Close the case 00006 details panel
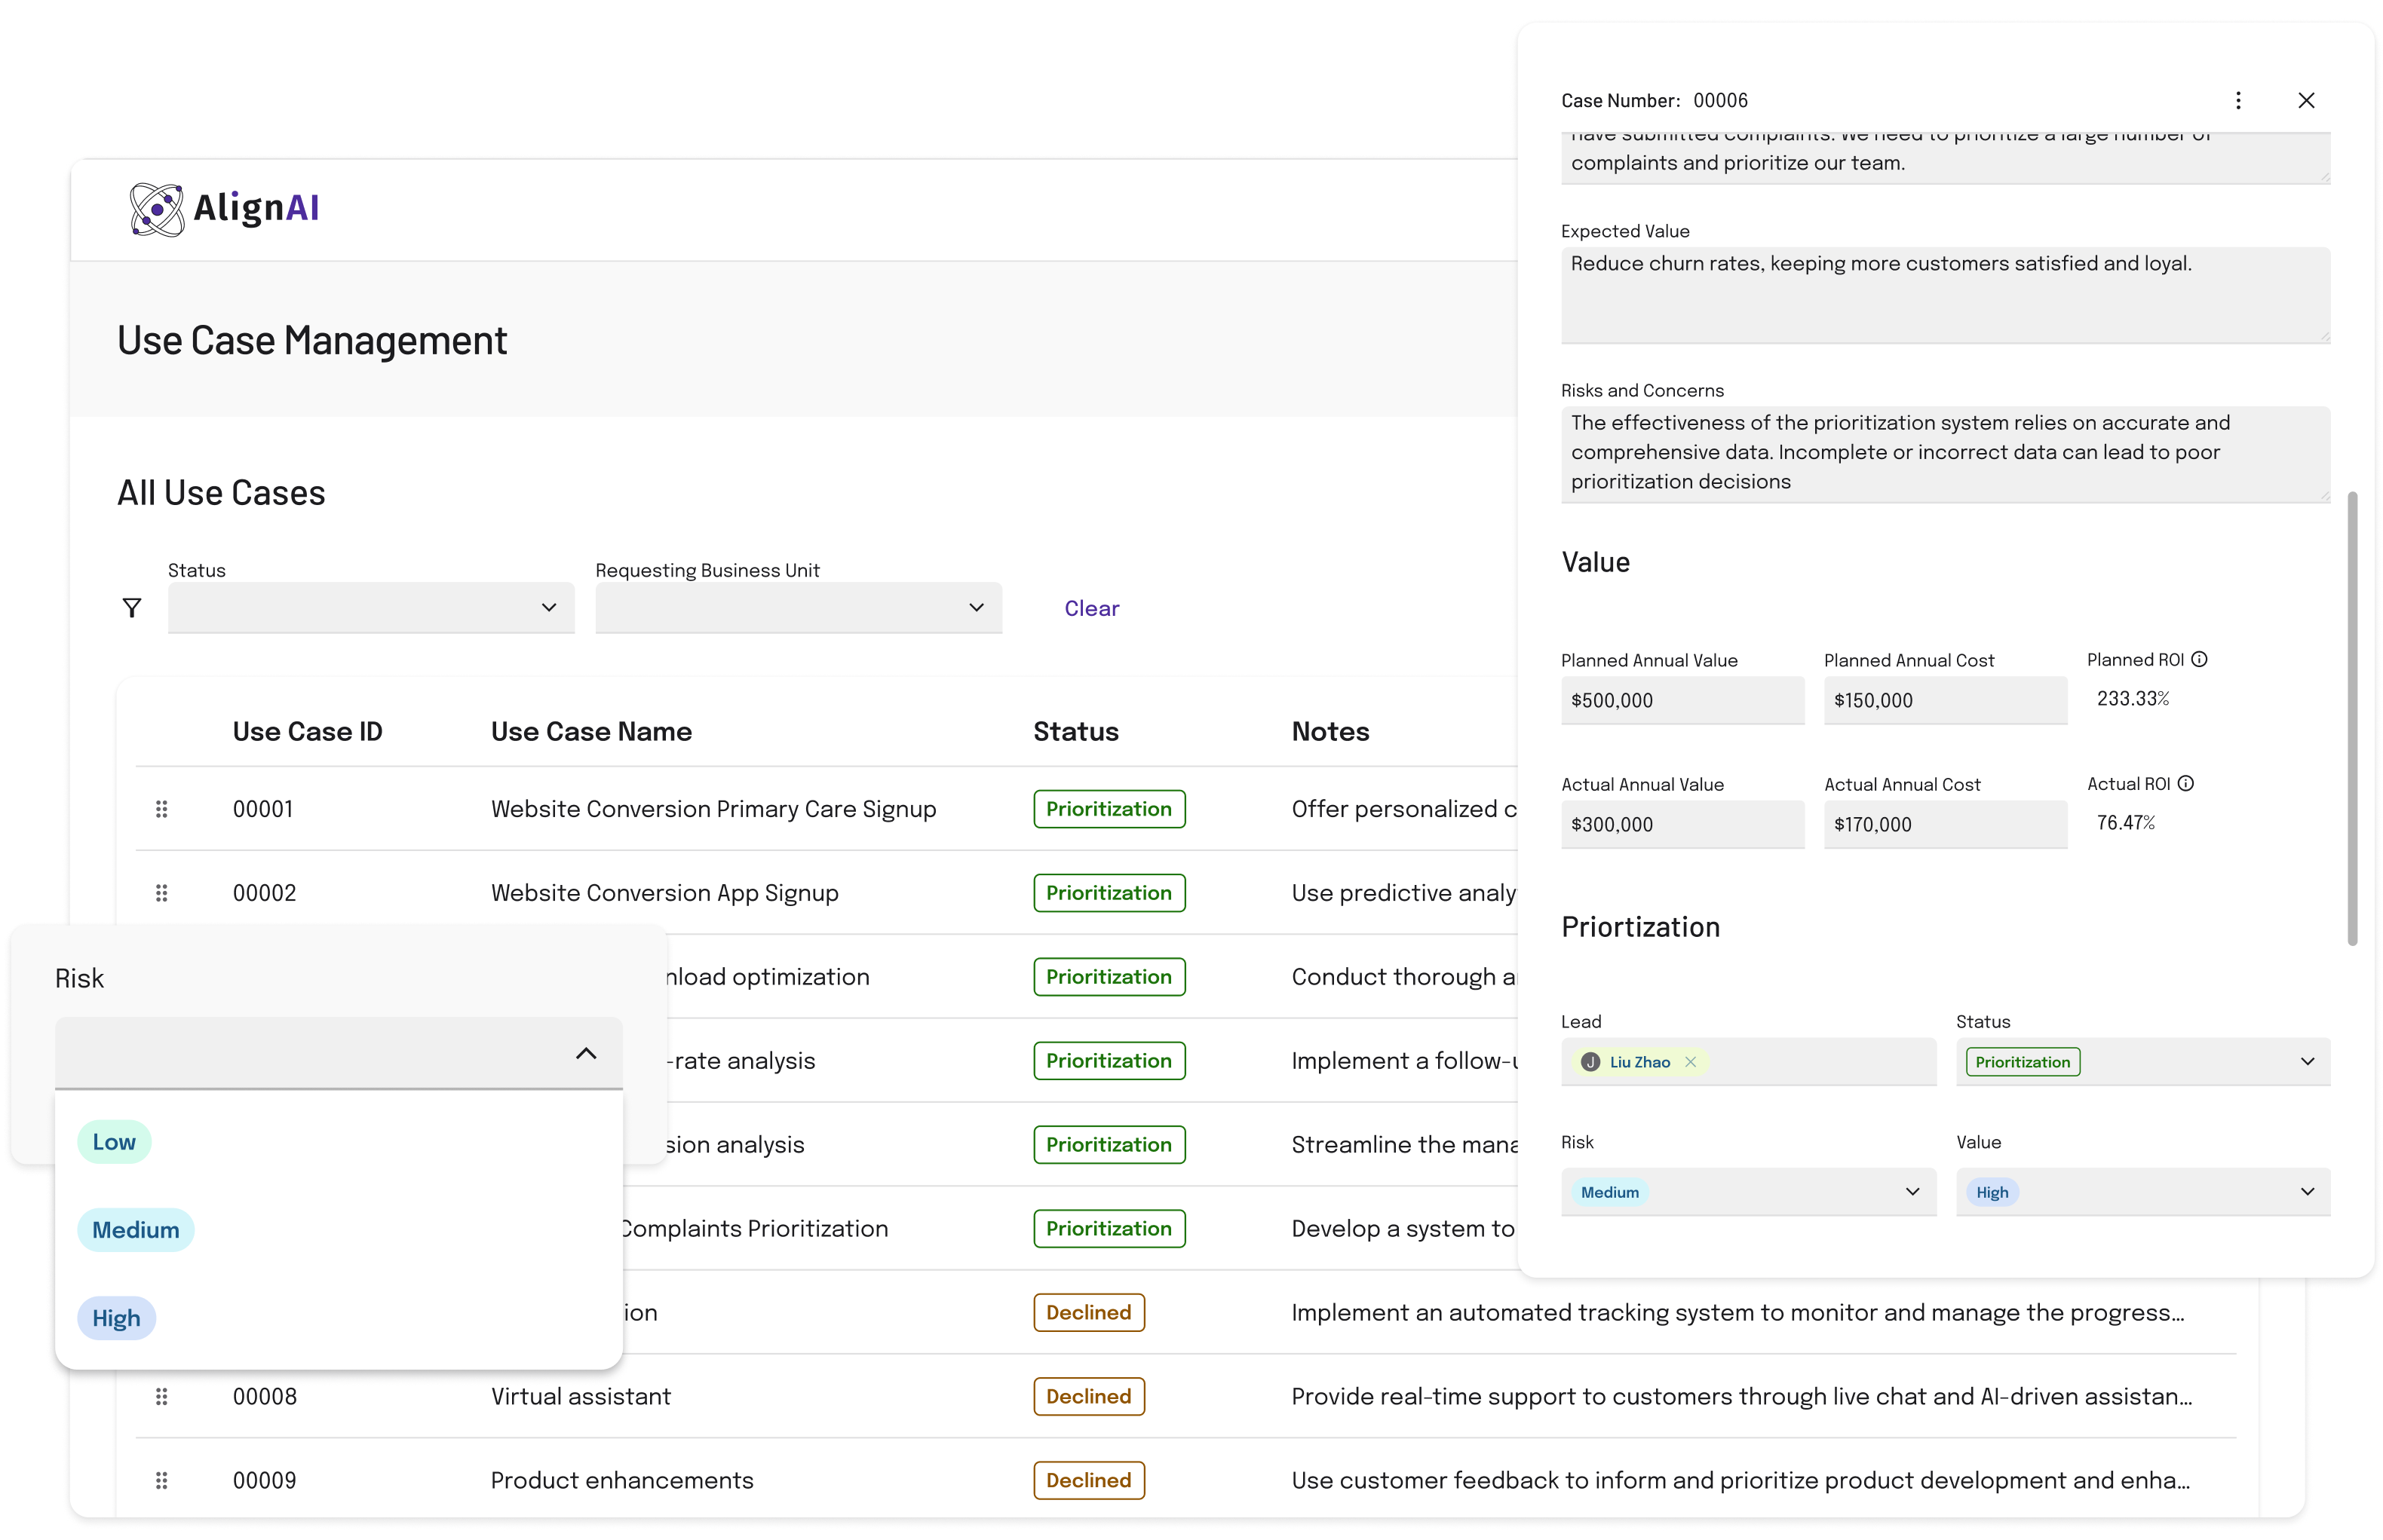The height and width of the screenshot is (1540, 2383). [x=2306, y=100]
